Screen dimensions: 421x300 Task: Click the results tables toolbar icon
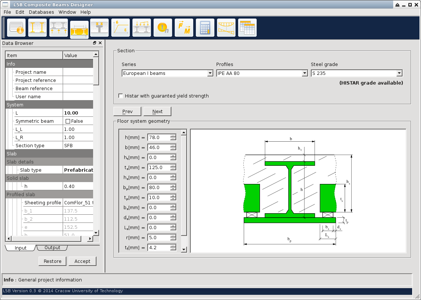coord(247,28)
